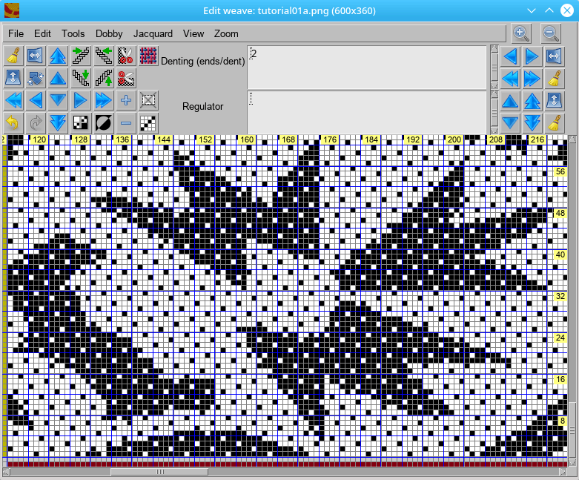Click double left arrow in Denting controls
This screenshot has width=579, height=480.
510,79
